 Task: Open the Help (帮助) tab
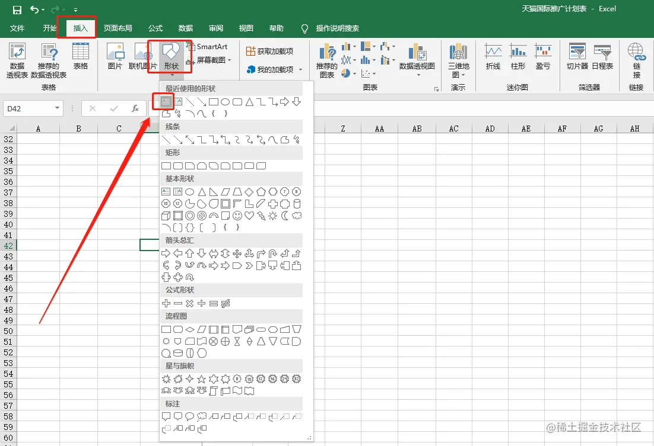[x=277, y=28]
